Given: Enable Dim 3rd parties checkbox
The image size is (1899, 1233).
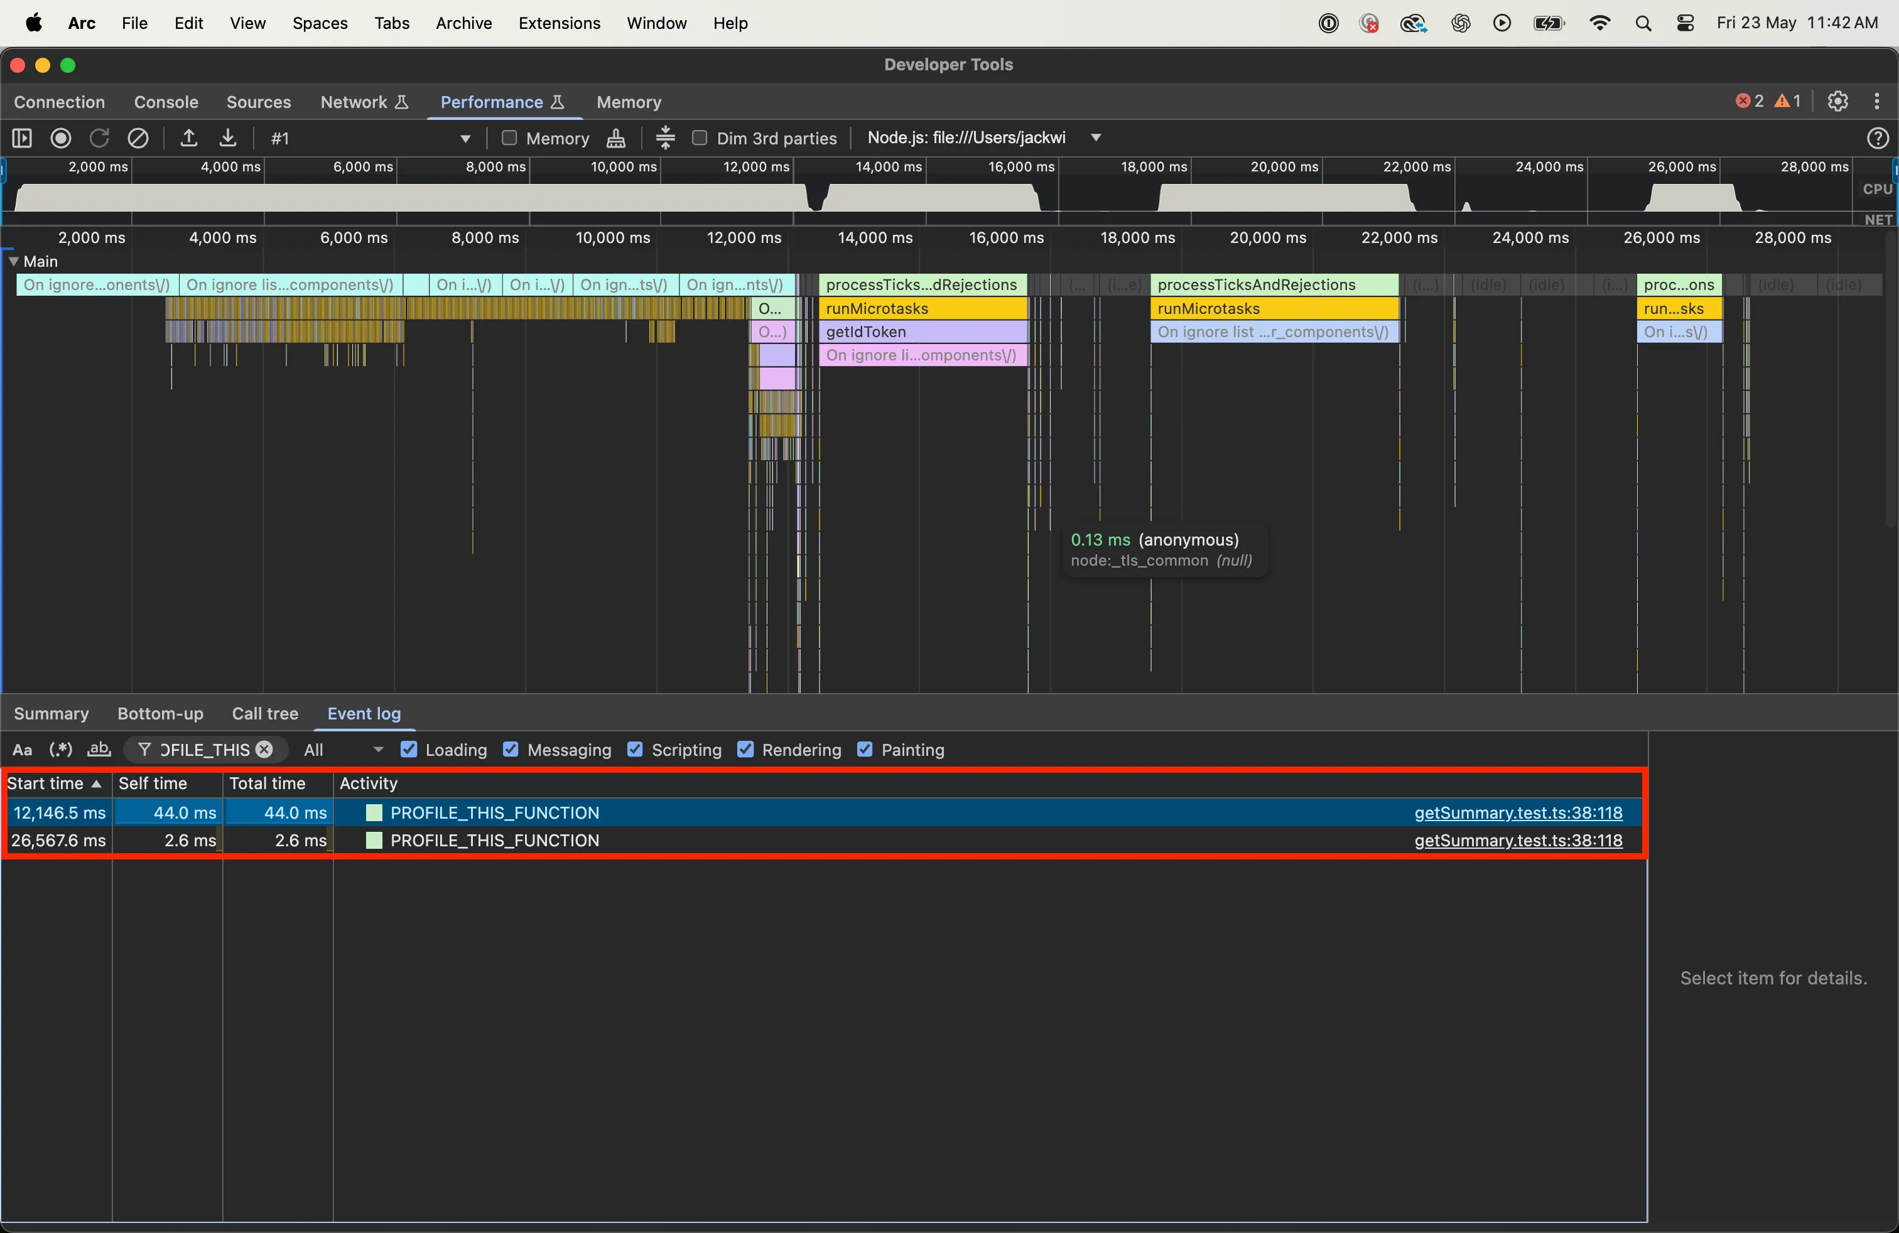Looking at the screenshot, I should [700, 138].
